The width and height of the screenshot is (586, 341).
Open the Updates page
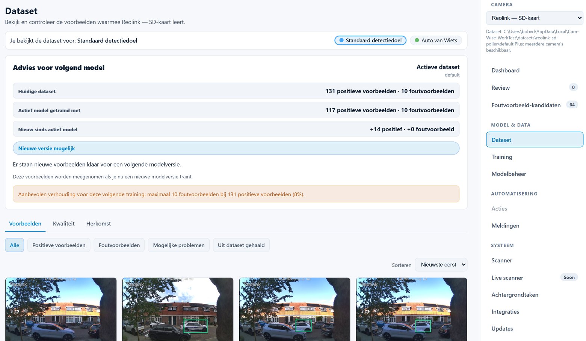[535, 329]
